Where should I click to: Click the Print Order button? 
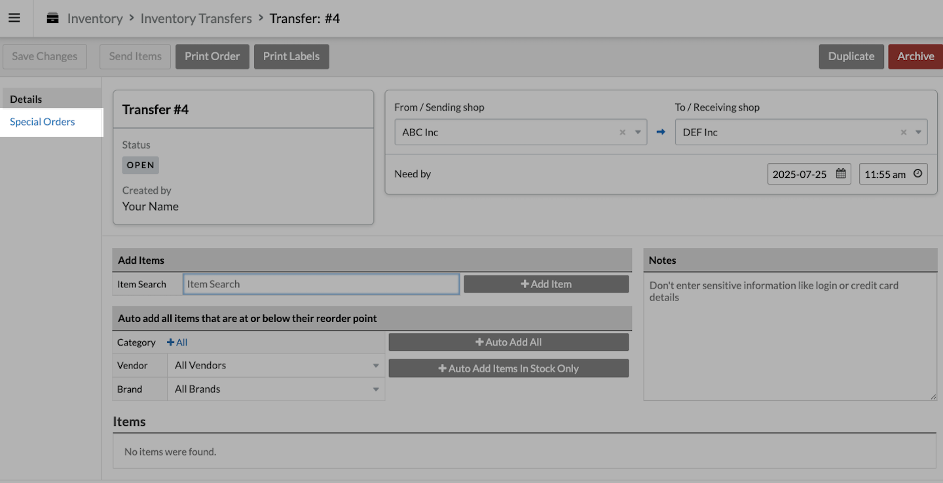click(x=212, y=56)
